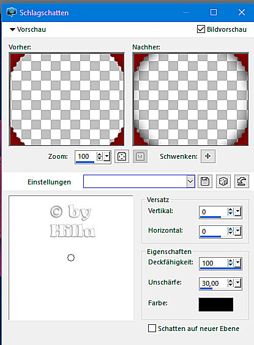The width and height of the screenshot is (254, 345).
Task: Open the black Farbe color swatch
Action: coord(216,305)
